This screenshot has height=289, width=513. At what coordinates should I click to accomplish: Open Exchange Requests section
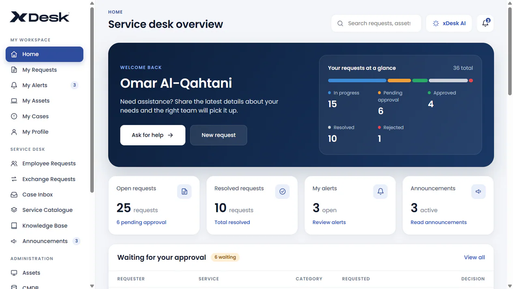(45, 179)
